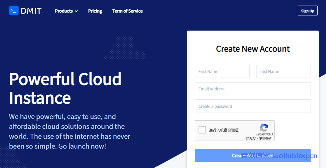Click the 进行人机身份验证 captcha label

point(224,130)
